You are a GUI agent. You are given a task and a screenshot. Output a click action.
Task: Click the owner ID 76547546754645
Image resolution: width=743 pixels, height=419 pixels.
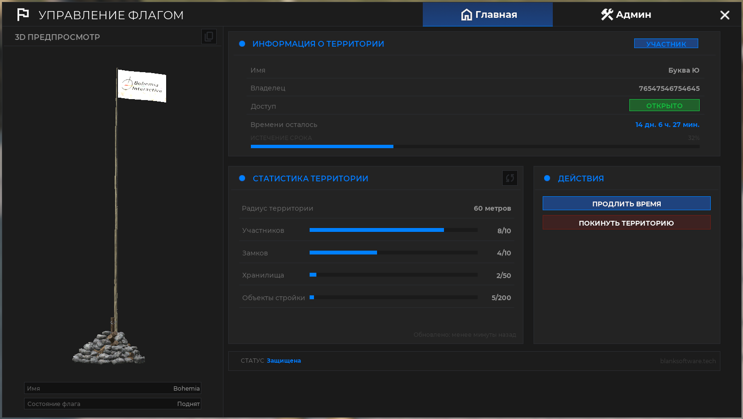669,89
